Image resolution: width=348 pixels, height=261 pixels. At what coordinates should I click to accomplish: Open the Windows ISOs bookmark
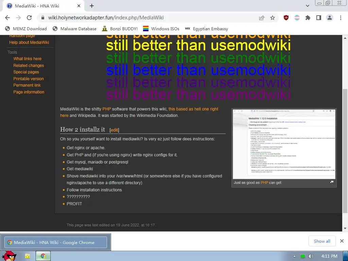point(161,29)
